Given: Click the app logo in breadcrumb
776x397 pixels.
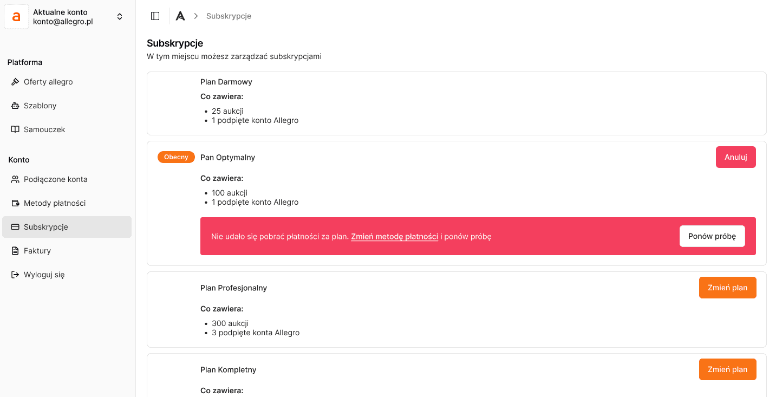Looking at the screenshot, I should (180, 16).
